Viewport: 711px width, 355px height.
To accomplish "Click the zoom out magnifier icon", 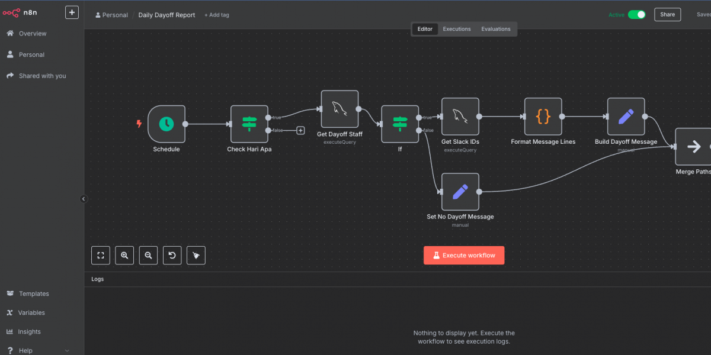I will click(x=148, y=255).
